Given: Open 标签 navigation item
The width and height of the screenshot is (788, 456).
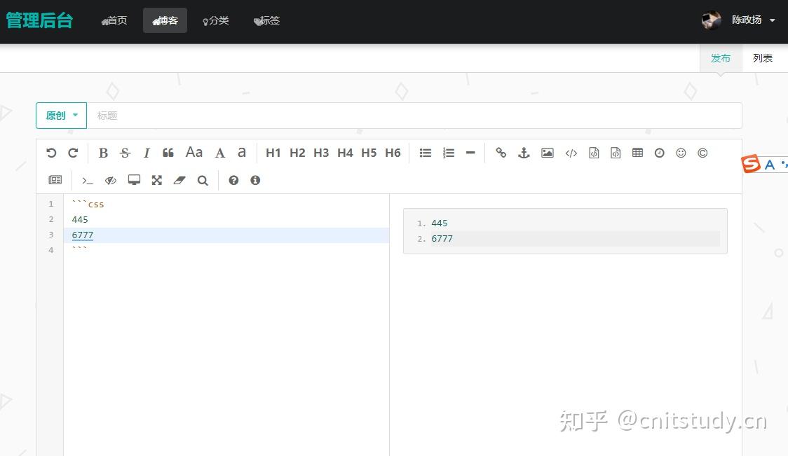Looking at the screenshot, I should click(266, 20).
